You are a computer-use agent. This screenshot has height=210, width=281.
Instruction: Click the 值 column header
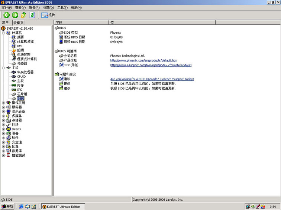pos(162,23)
